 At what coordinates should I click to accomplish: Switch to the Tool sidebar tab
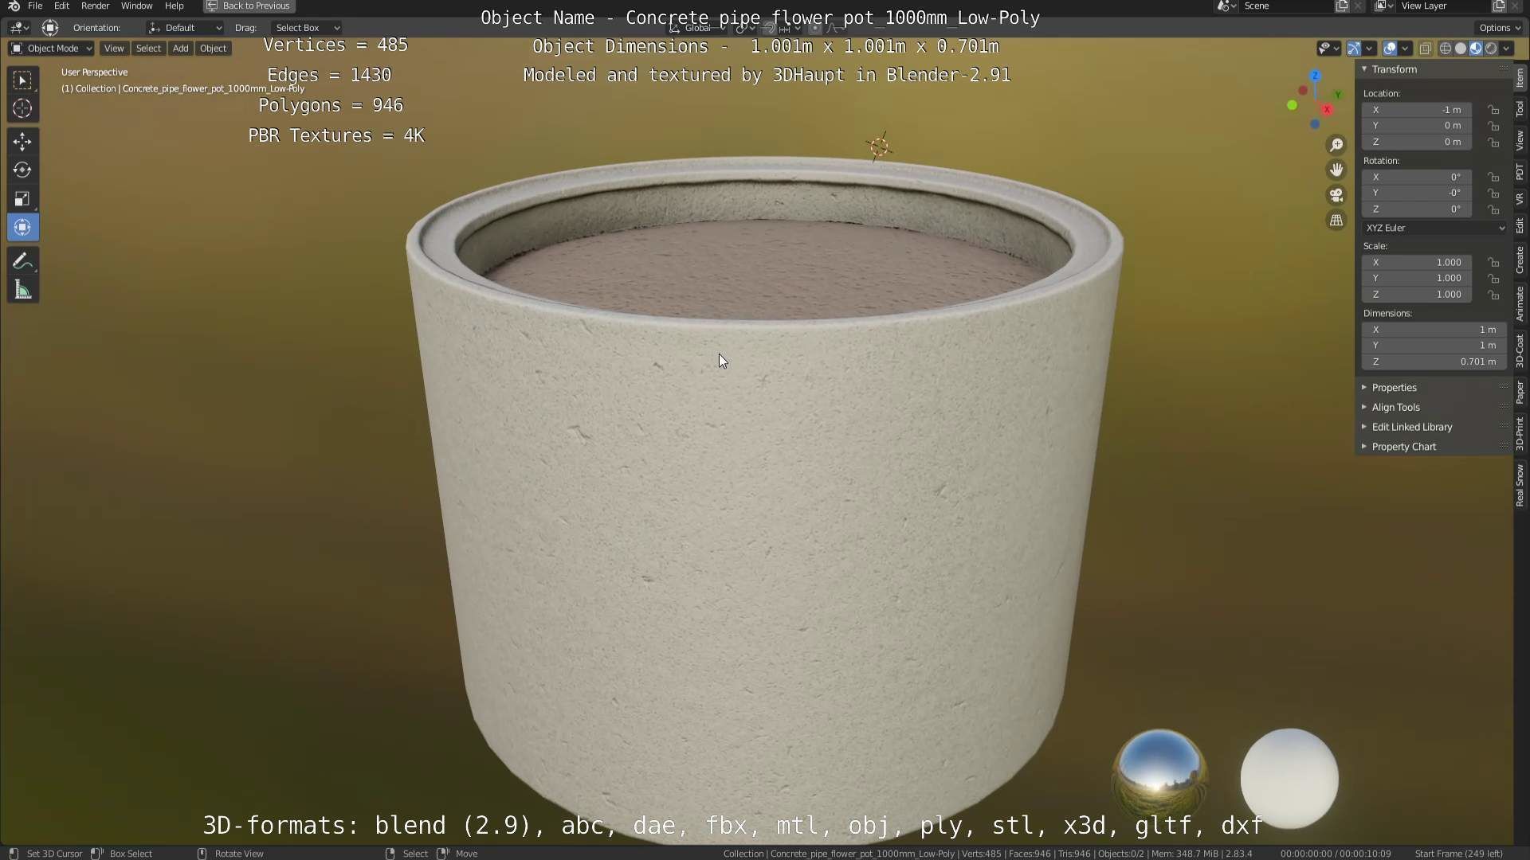click(x=1520, y=109)
